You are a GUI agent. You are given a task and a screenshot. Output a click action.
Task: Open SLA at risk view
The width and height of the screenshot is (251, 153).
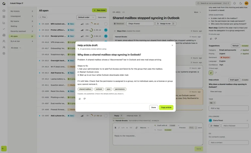[x=22, y=41]
